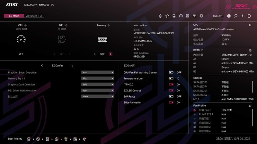Show info tooltip next to the DRAM heading

202,50
